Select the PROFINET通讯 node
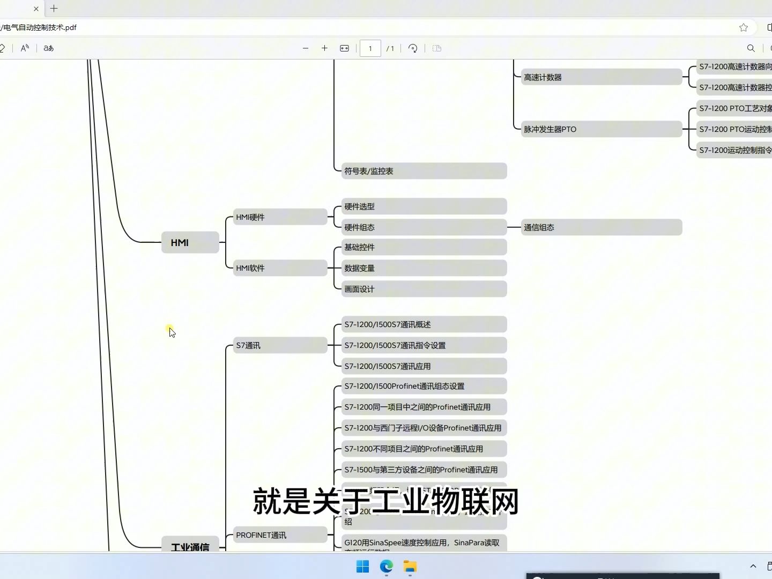772x579 pixels. click(x=280, y=535)
